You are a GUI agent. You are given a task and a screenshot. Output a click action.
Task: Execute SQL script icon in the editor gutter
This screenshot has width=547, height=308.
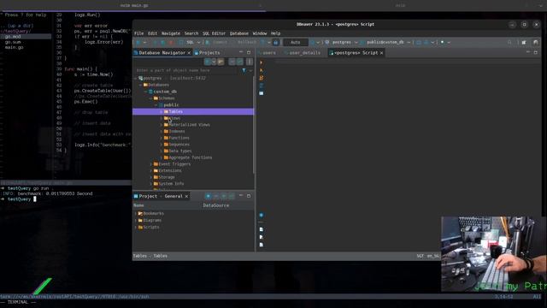[262, 78]
